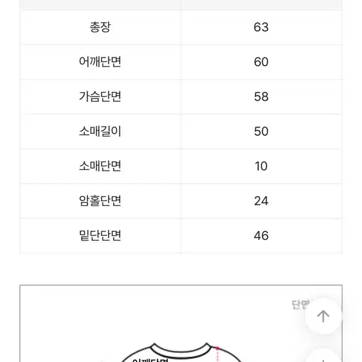Tap the gray 단면 caption in the diagram
362x362 pixels.
(300, 304)
